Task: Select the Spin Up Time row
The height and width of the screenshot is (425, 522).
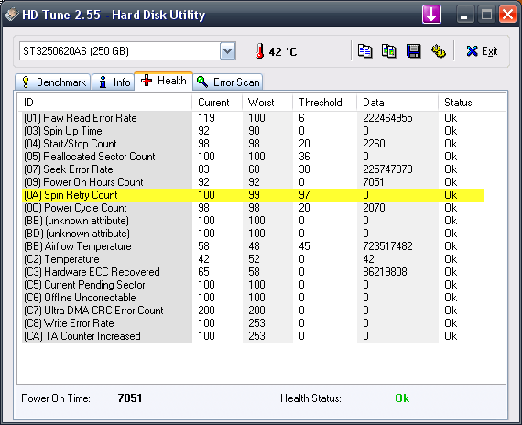Action: tap(253, 131)
